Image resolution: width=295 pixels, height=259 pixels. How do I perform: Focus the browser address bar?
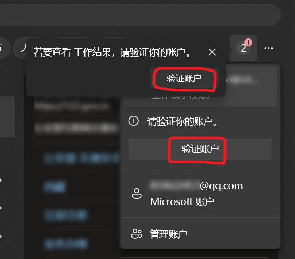click(x=139, y=15)
